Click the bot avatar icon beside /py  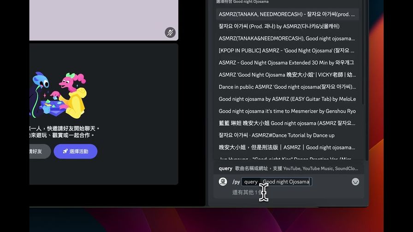(223, 181)
